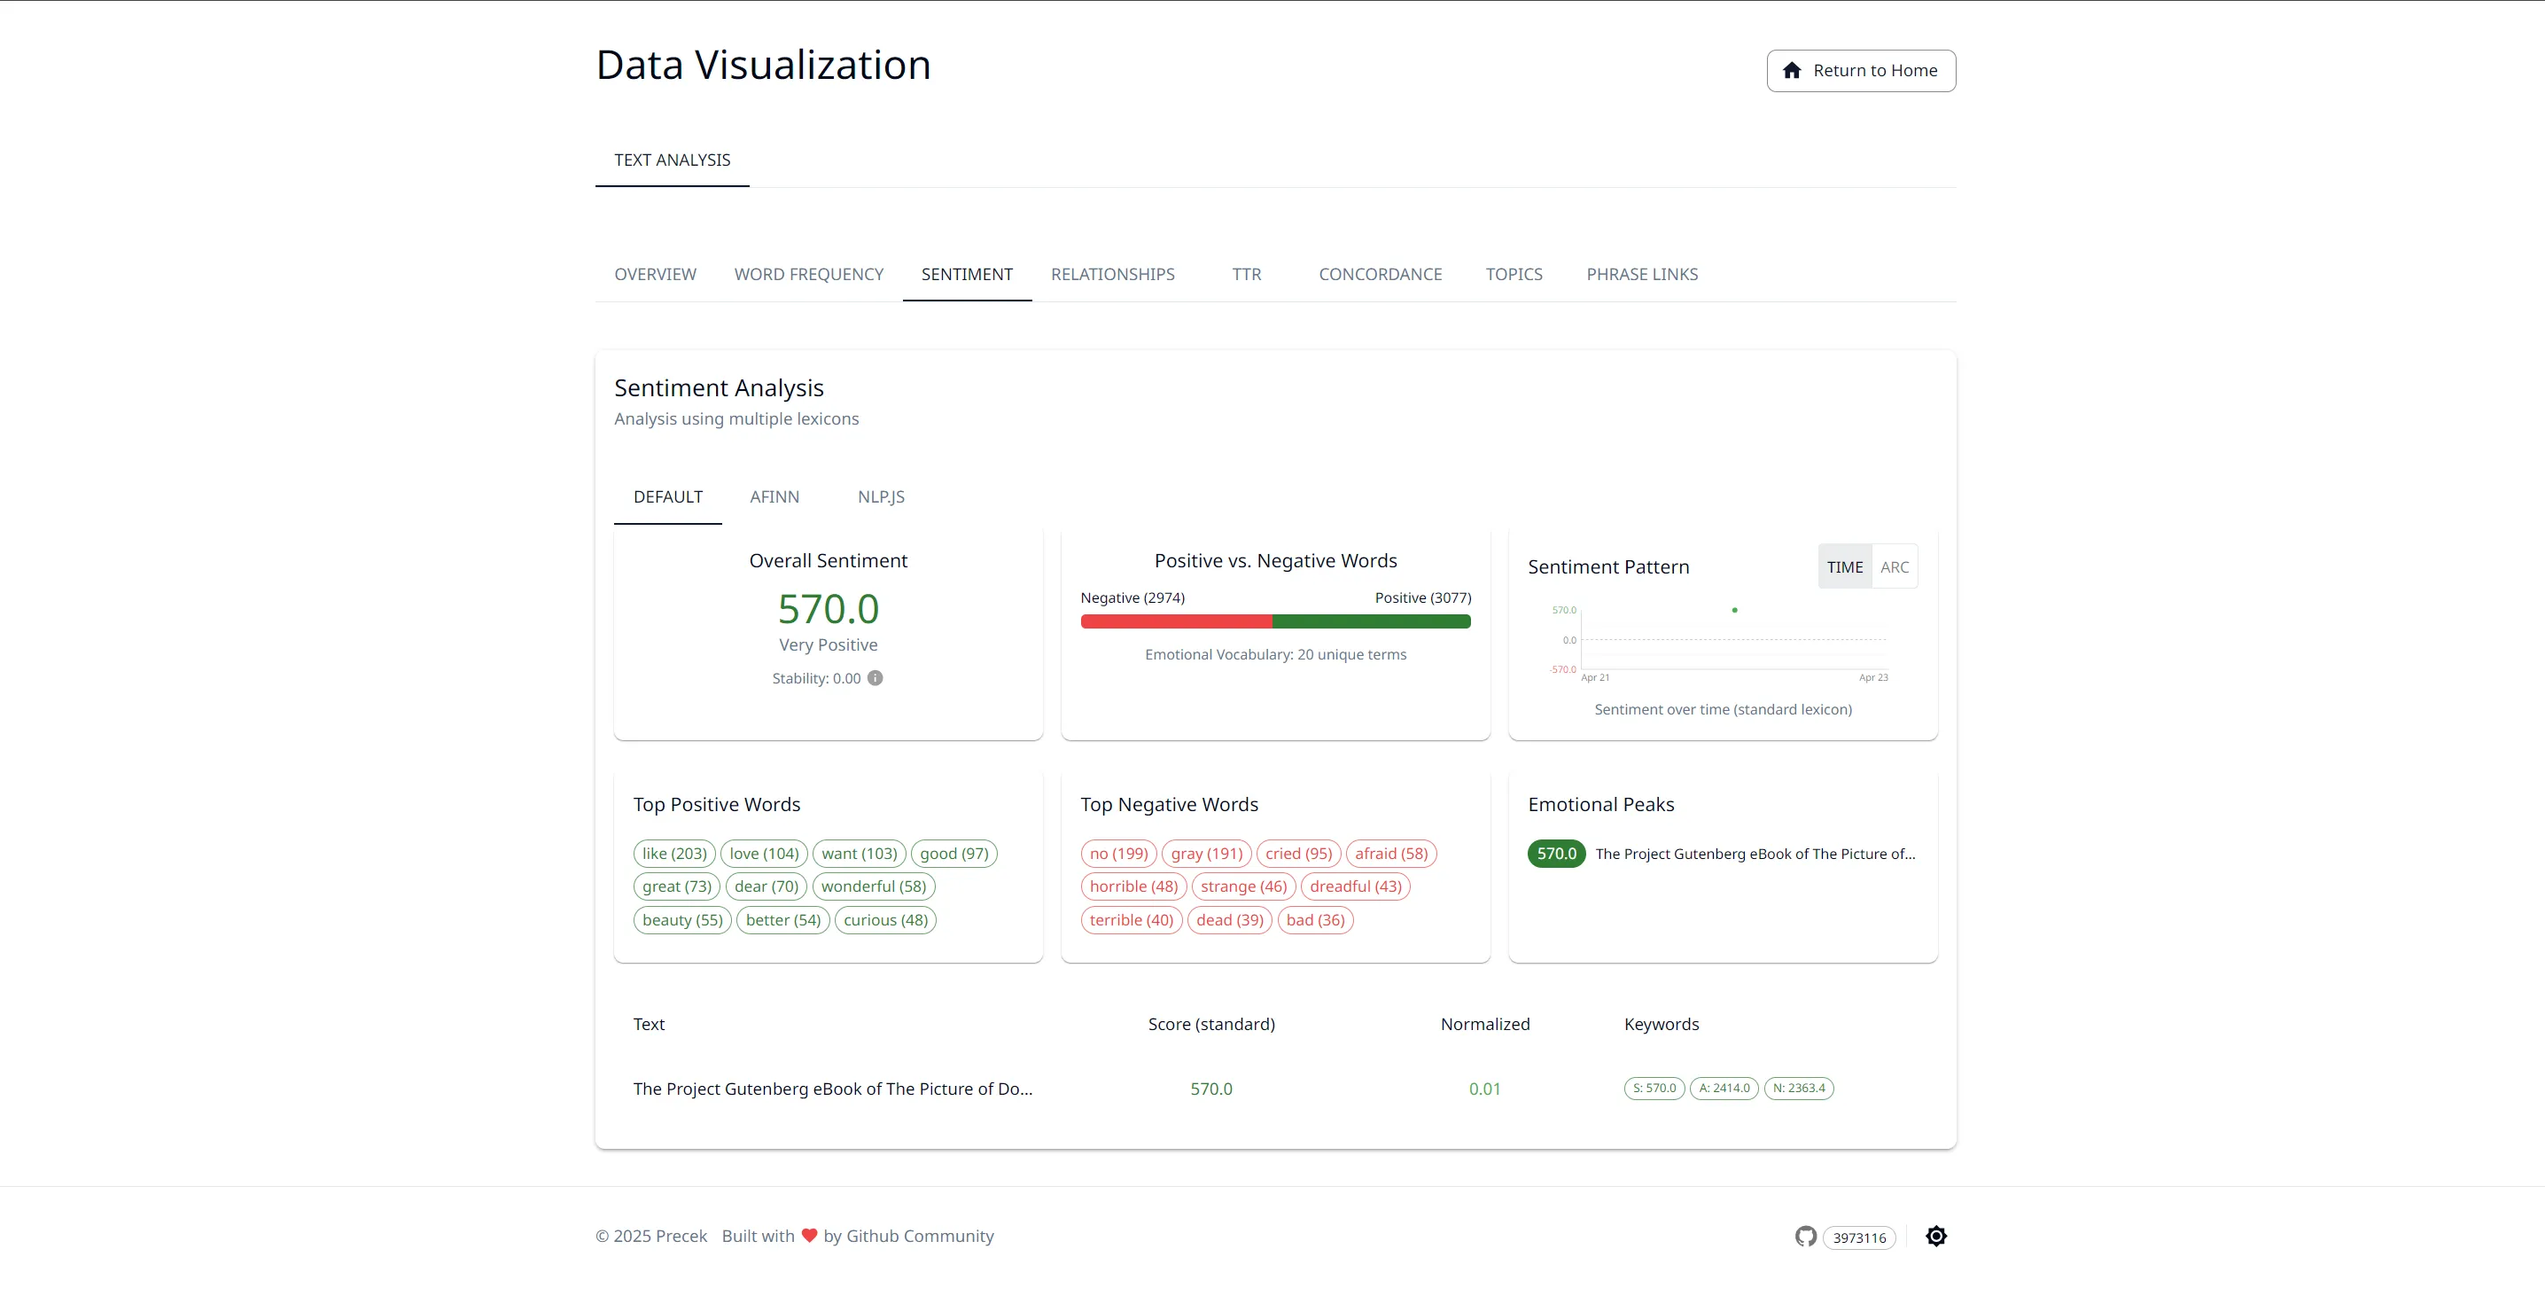Screen dimensions: 2545x1296
Task: Go to the Phrase Links tab
Action: (x=1641, y=275)
